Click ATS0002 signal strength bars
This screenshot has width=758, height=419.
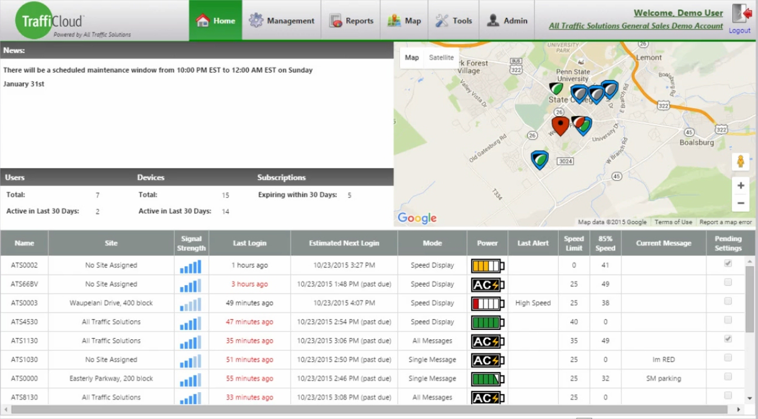click(x=191, y=266)
